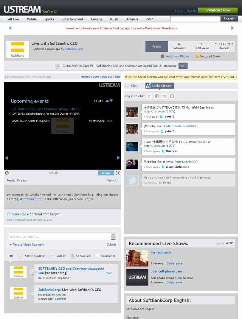The image size is (242, 319).
Task: Toggle fullscreen on the video player
Action: click(118, 173)
